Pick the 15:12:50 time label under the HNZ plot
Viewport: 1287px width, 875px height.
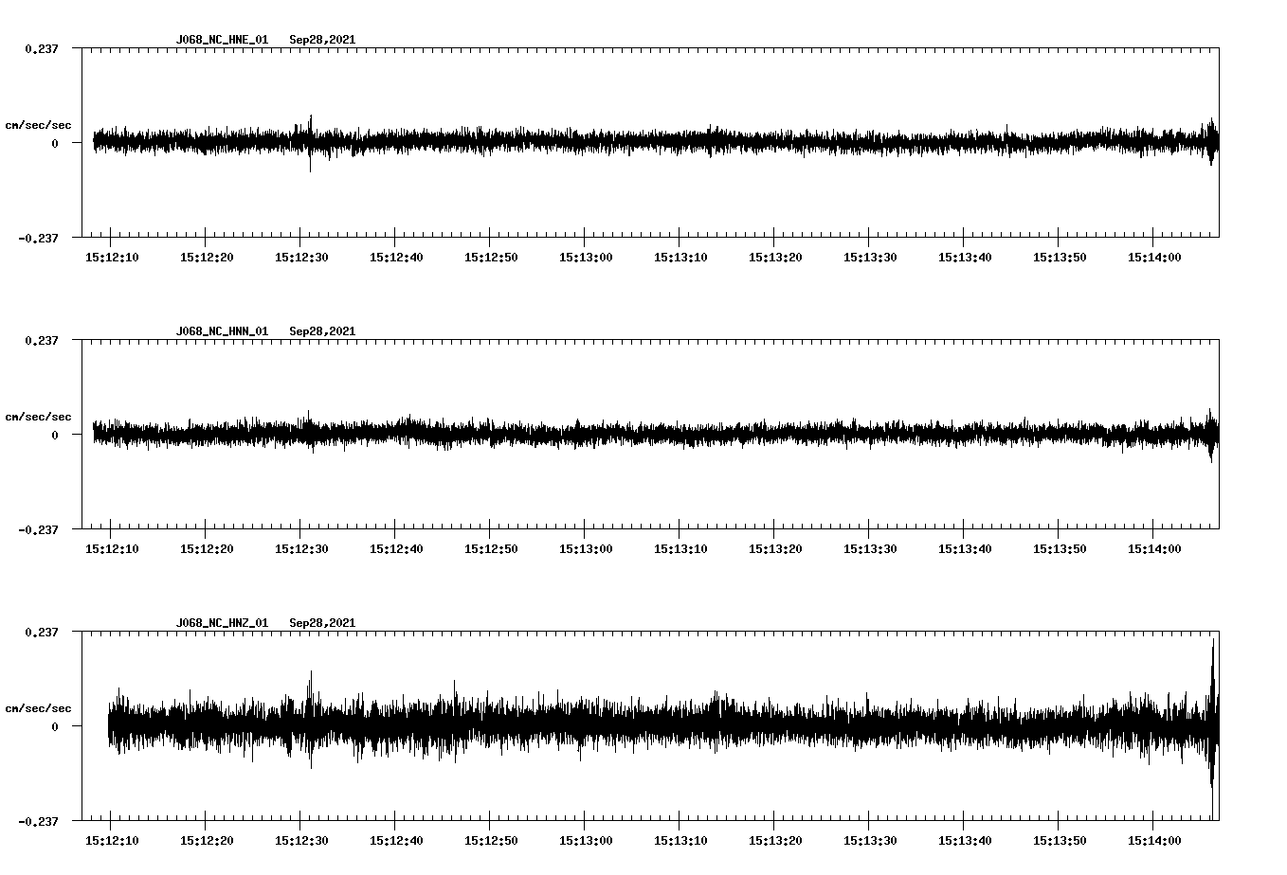(x=491, y=840)
